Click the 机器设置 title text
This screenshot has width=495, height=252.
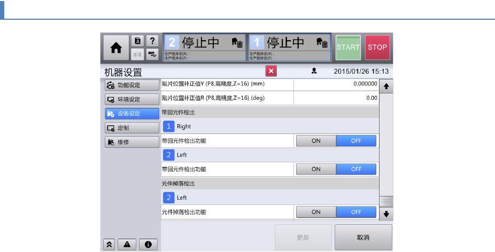[x=123, y=72]
